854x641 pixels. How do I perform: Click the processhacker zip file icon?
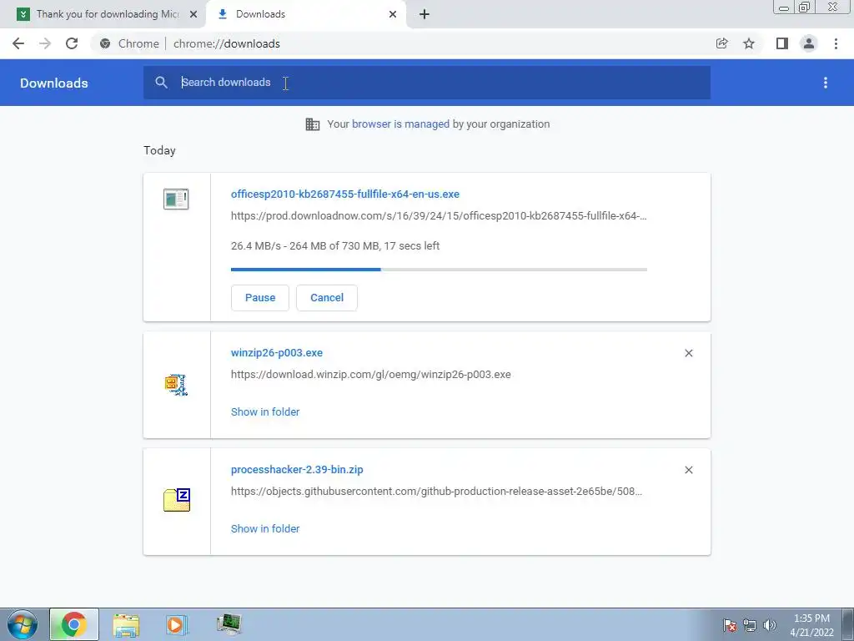[177, 500]
